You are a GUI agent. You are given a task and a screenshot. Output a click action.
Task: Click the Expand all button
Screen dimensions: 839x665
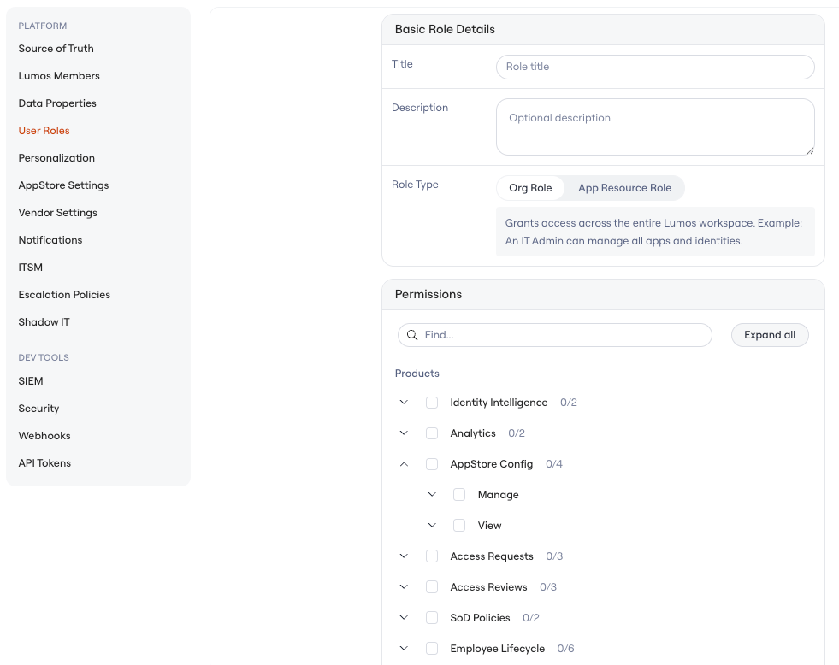pyautogui.click(x=770, y=335)
